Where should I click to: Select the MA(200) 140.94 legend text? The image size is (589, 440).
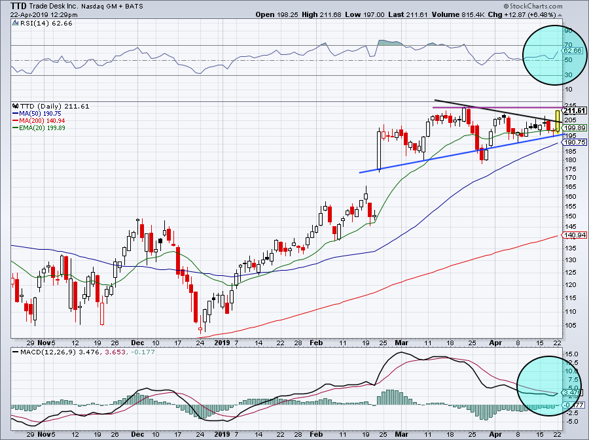click(x=42, y=121)
